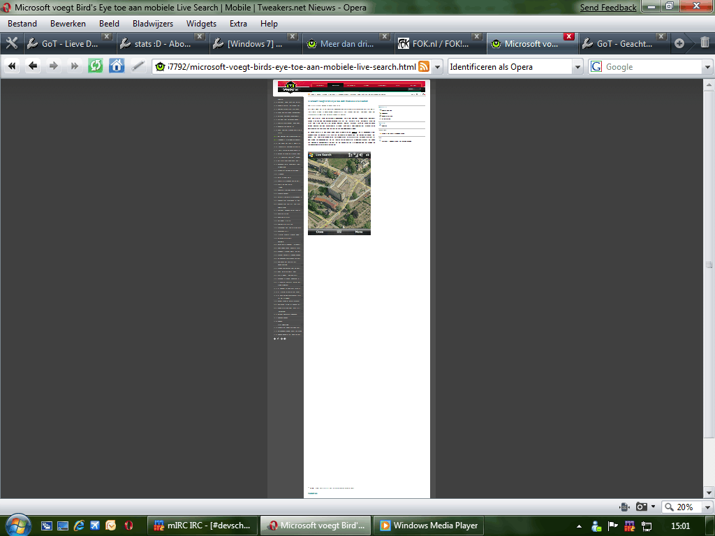Click the Opera quick launch icon
Viewport: 715px width, 536px height.
tap(128, 526)
